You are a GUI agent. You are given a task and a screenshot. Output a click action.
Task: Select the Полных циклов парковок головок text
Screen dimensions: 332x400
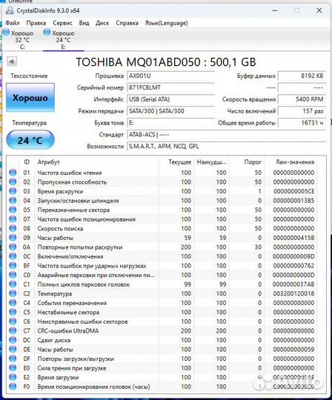coord(84,284)
